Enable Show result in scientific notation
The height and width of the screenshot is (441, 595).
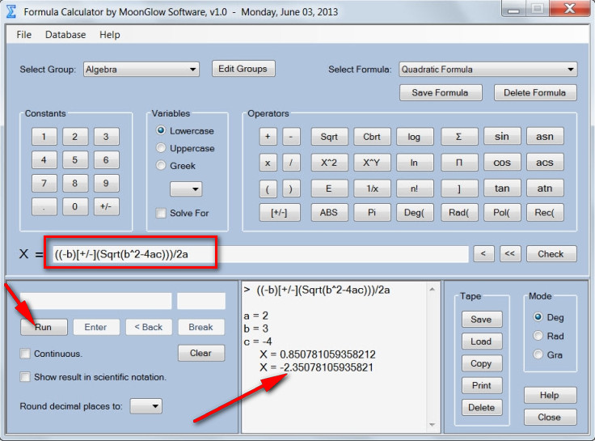25,377
